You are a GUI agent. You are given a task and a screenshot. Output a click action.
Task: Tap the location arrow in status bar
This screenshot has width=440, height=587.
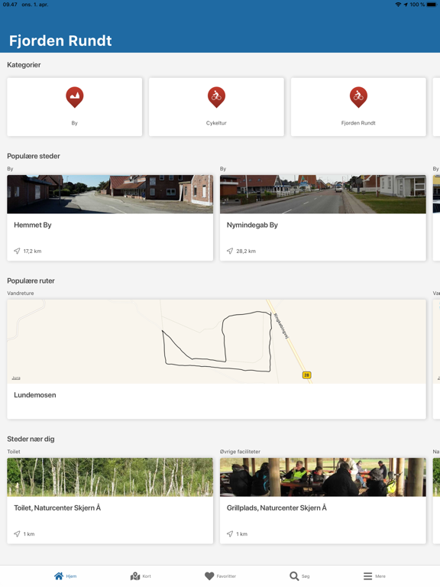point(406,5)
